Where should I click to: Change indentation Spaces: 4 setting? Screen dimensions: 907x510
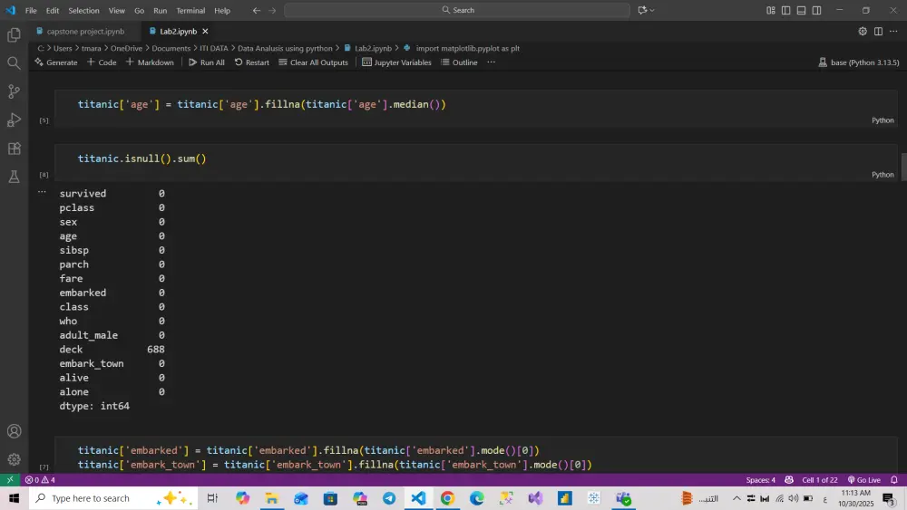click(x=761, y=480)
